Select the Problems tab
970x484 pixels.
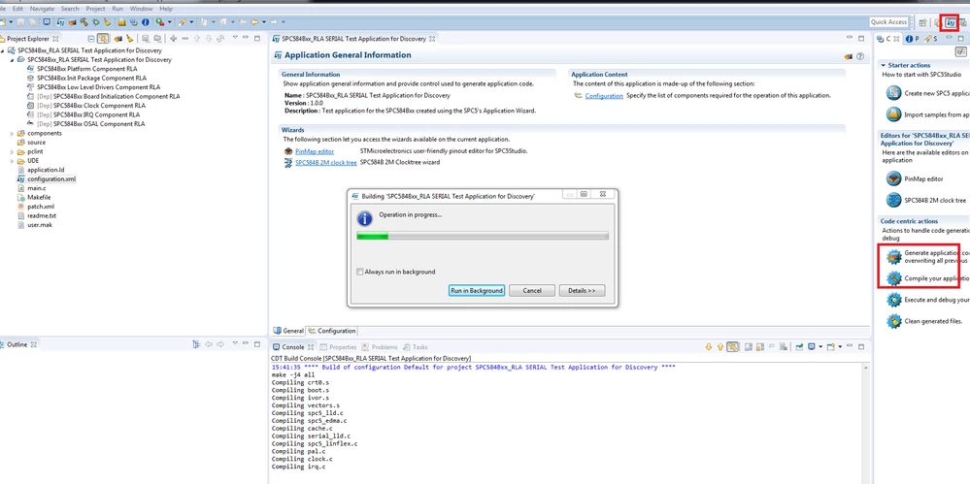[380, 347]
